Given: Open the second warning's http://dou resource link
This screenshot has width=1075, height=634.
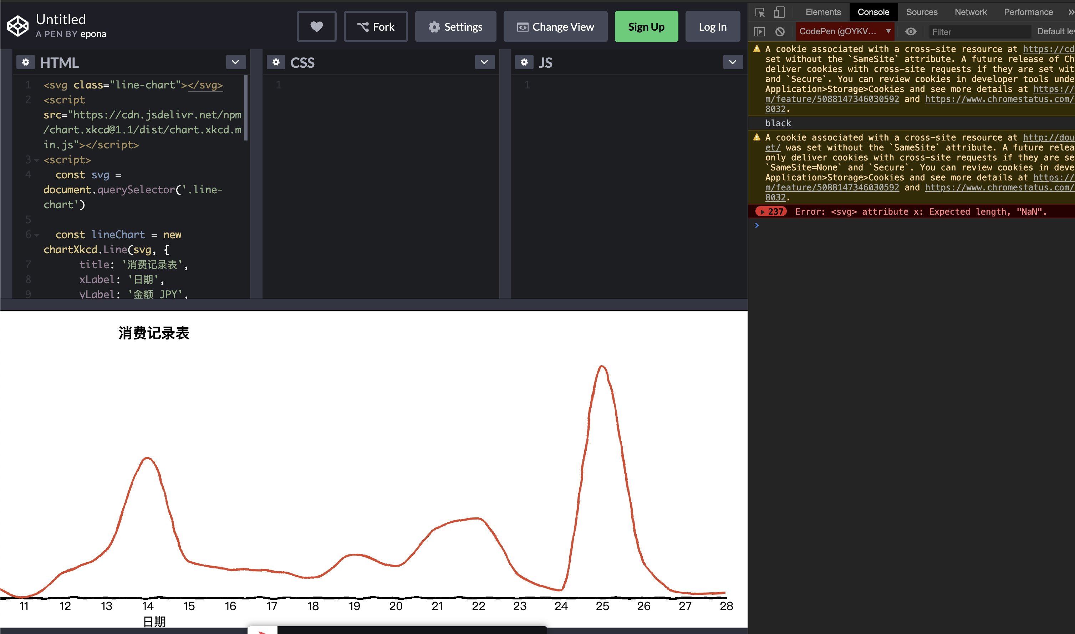Looking at the screenshot, I should point(1049,138).
